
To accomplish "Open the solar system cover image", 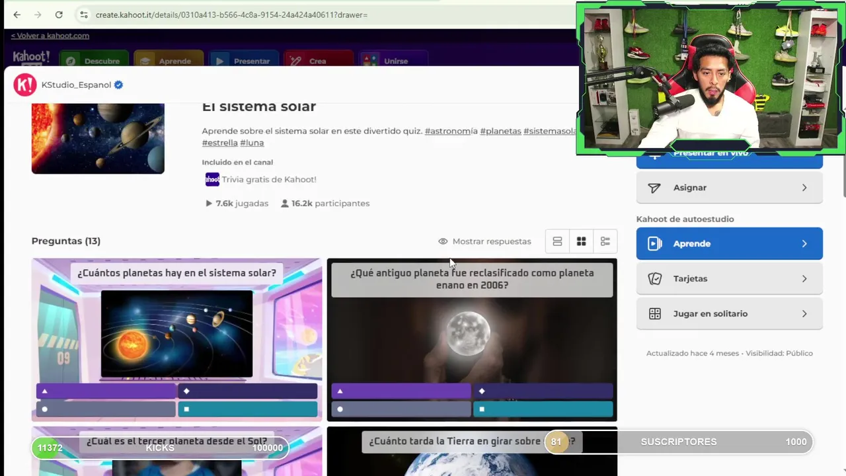I will [98, 138].
